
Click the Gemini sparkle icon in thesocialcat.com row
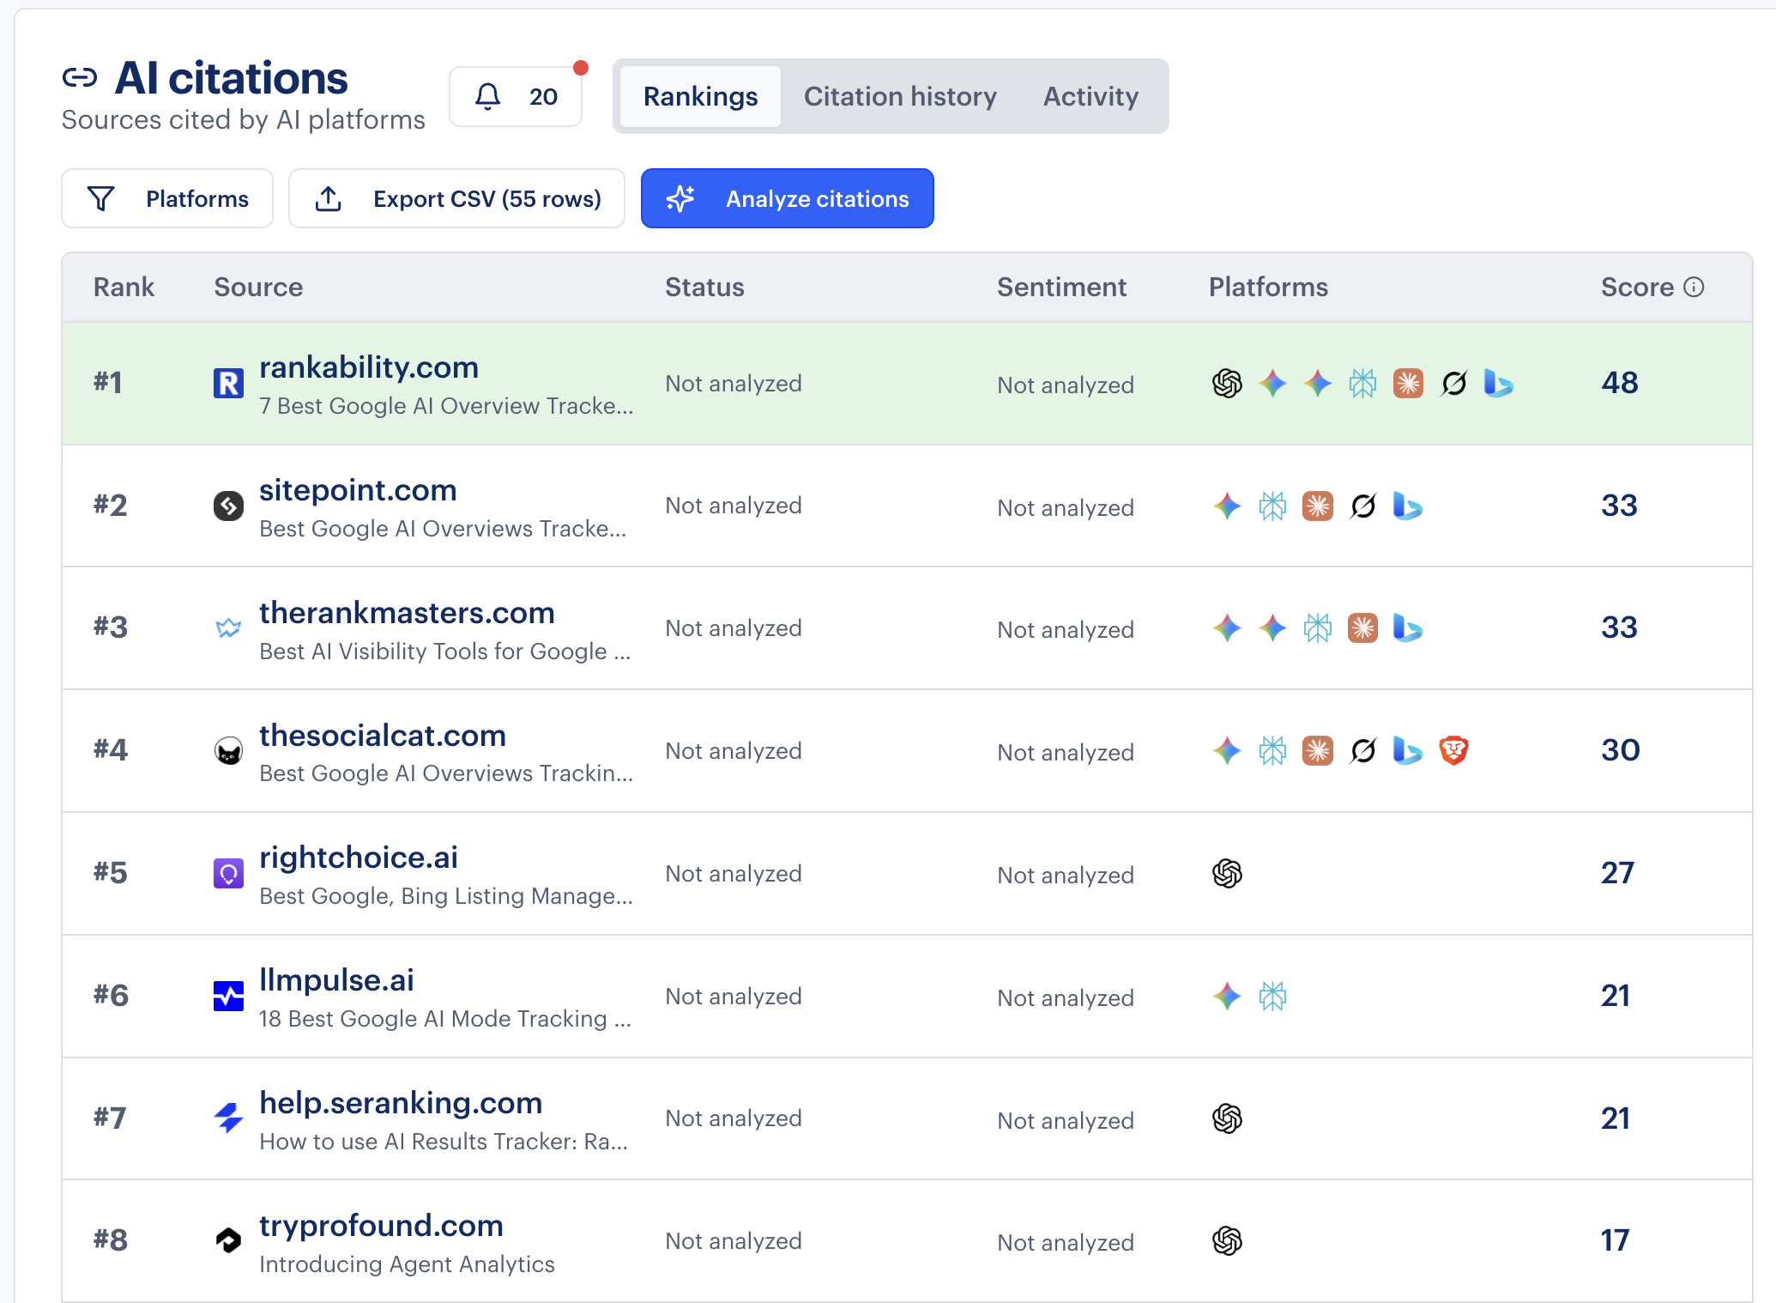(x=1227, y=751)
